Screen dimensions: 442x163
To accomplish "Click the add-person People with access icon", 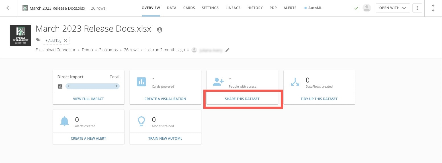I will tap(218, 82).
